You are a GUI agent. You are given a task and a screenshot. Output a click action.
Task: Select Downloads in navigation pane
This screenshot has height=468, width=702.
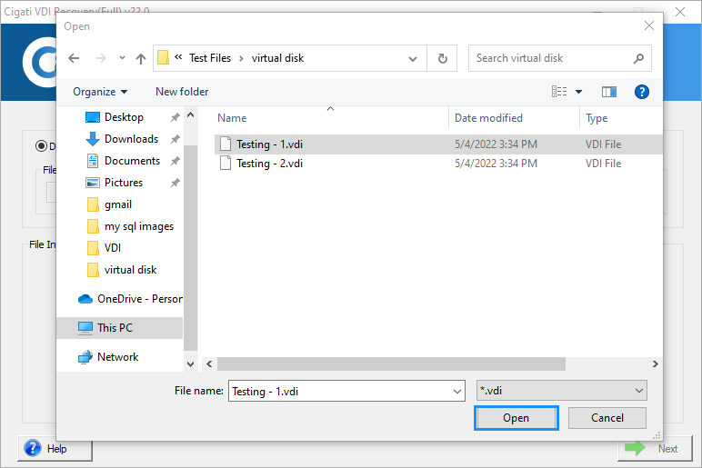pyautogui.click(x=131, y=139)
